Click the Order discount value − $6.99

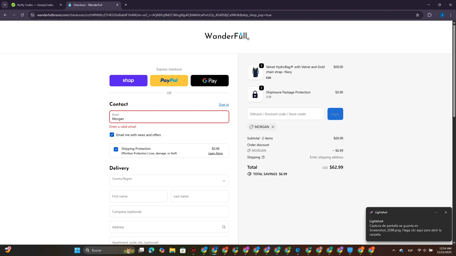tap(338, 150)
